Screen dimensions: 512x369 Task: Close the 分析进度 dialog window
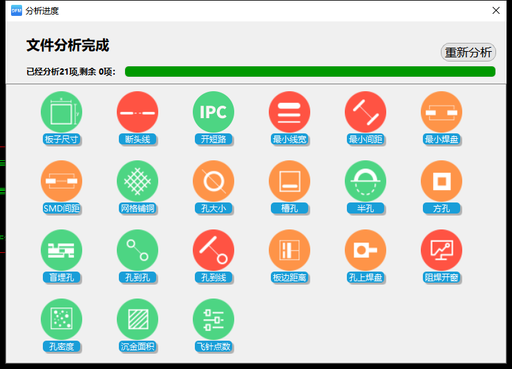[x=496, y=10]
